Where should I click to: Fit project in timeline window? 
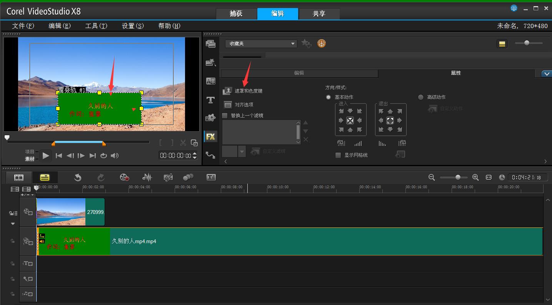click(x=489, y=177)
